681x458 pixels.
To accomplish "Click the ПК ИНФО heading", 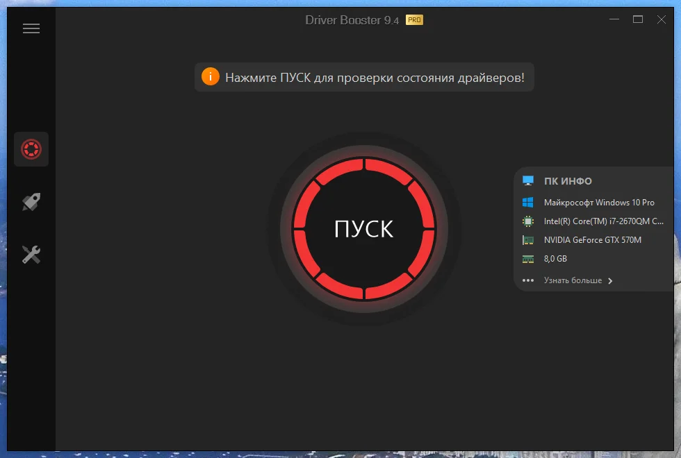I will tap(568, 181).
